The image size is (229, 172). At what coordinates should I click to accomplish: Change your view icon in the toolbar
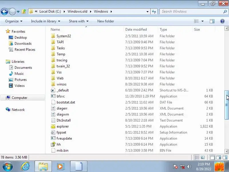click(x=196, y=21)
